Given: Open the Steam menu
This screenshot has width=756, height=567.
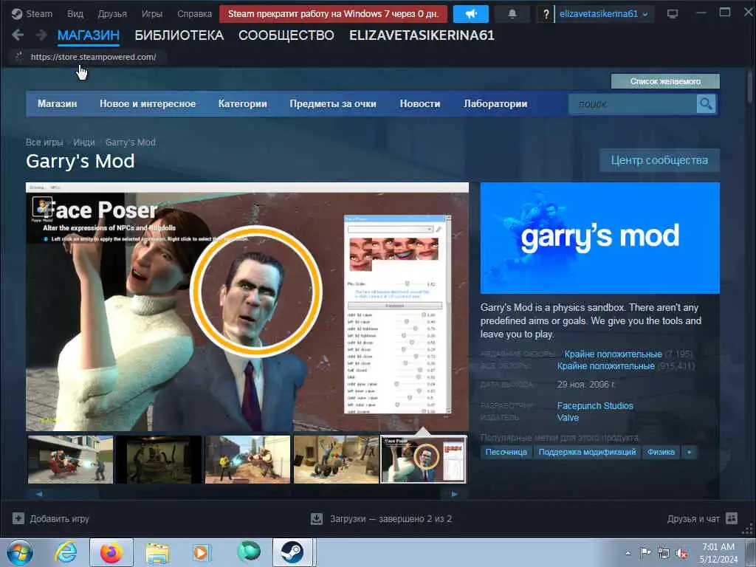Looking at the screenshot, I should click(x=39, y=14).
